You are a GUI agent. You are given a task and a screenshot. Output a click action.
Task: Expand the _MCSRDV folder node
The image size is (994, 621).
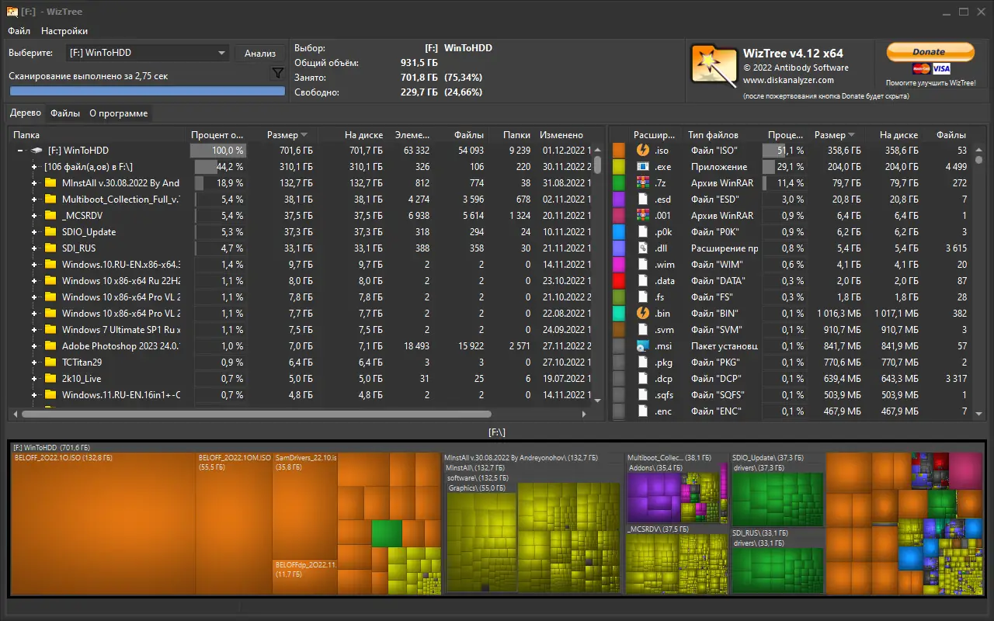point(34,216)
